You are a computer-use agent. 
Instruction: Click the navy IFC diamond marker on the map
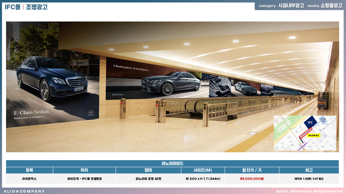pyautogui.click(x=310, y=122)
